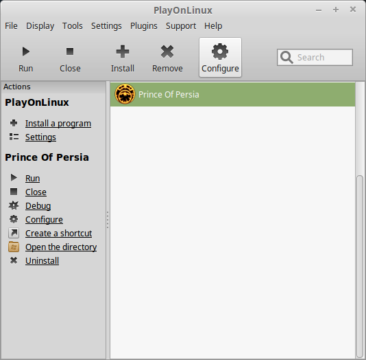Screen dimensions: 366x360
Task: Open the sidebar Settings link
Action: tap(40, 137)
